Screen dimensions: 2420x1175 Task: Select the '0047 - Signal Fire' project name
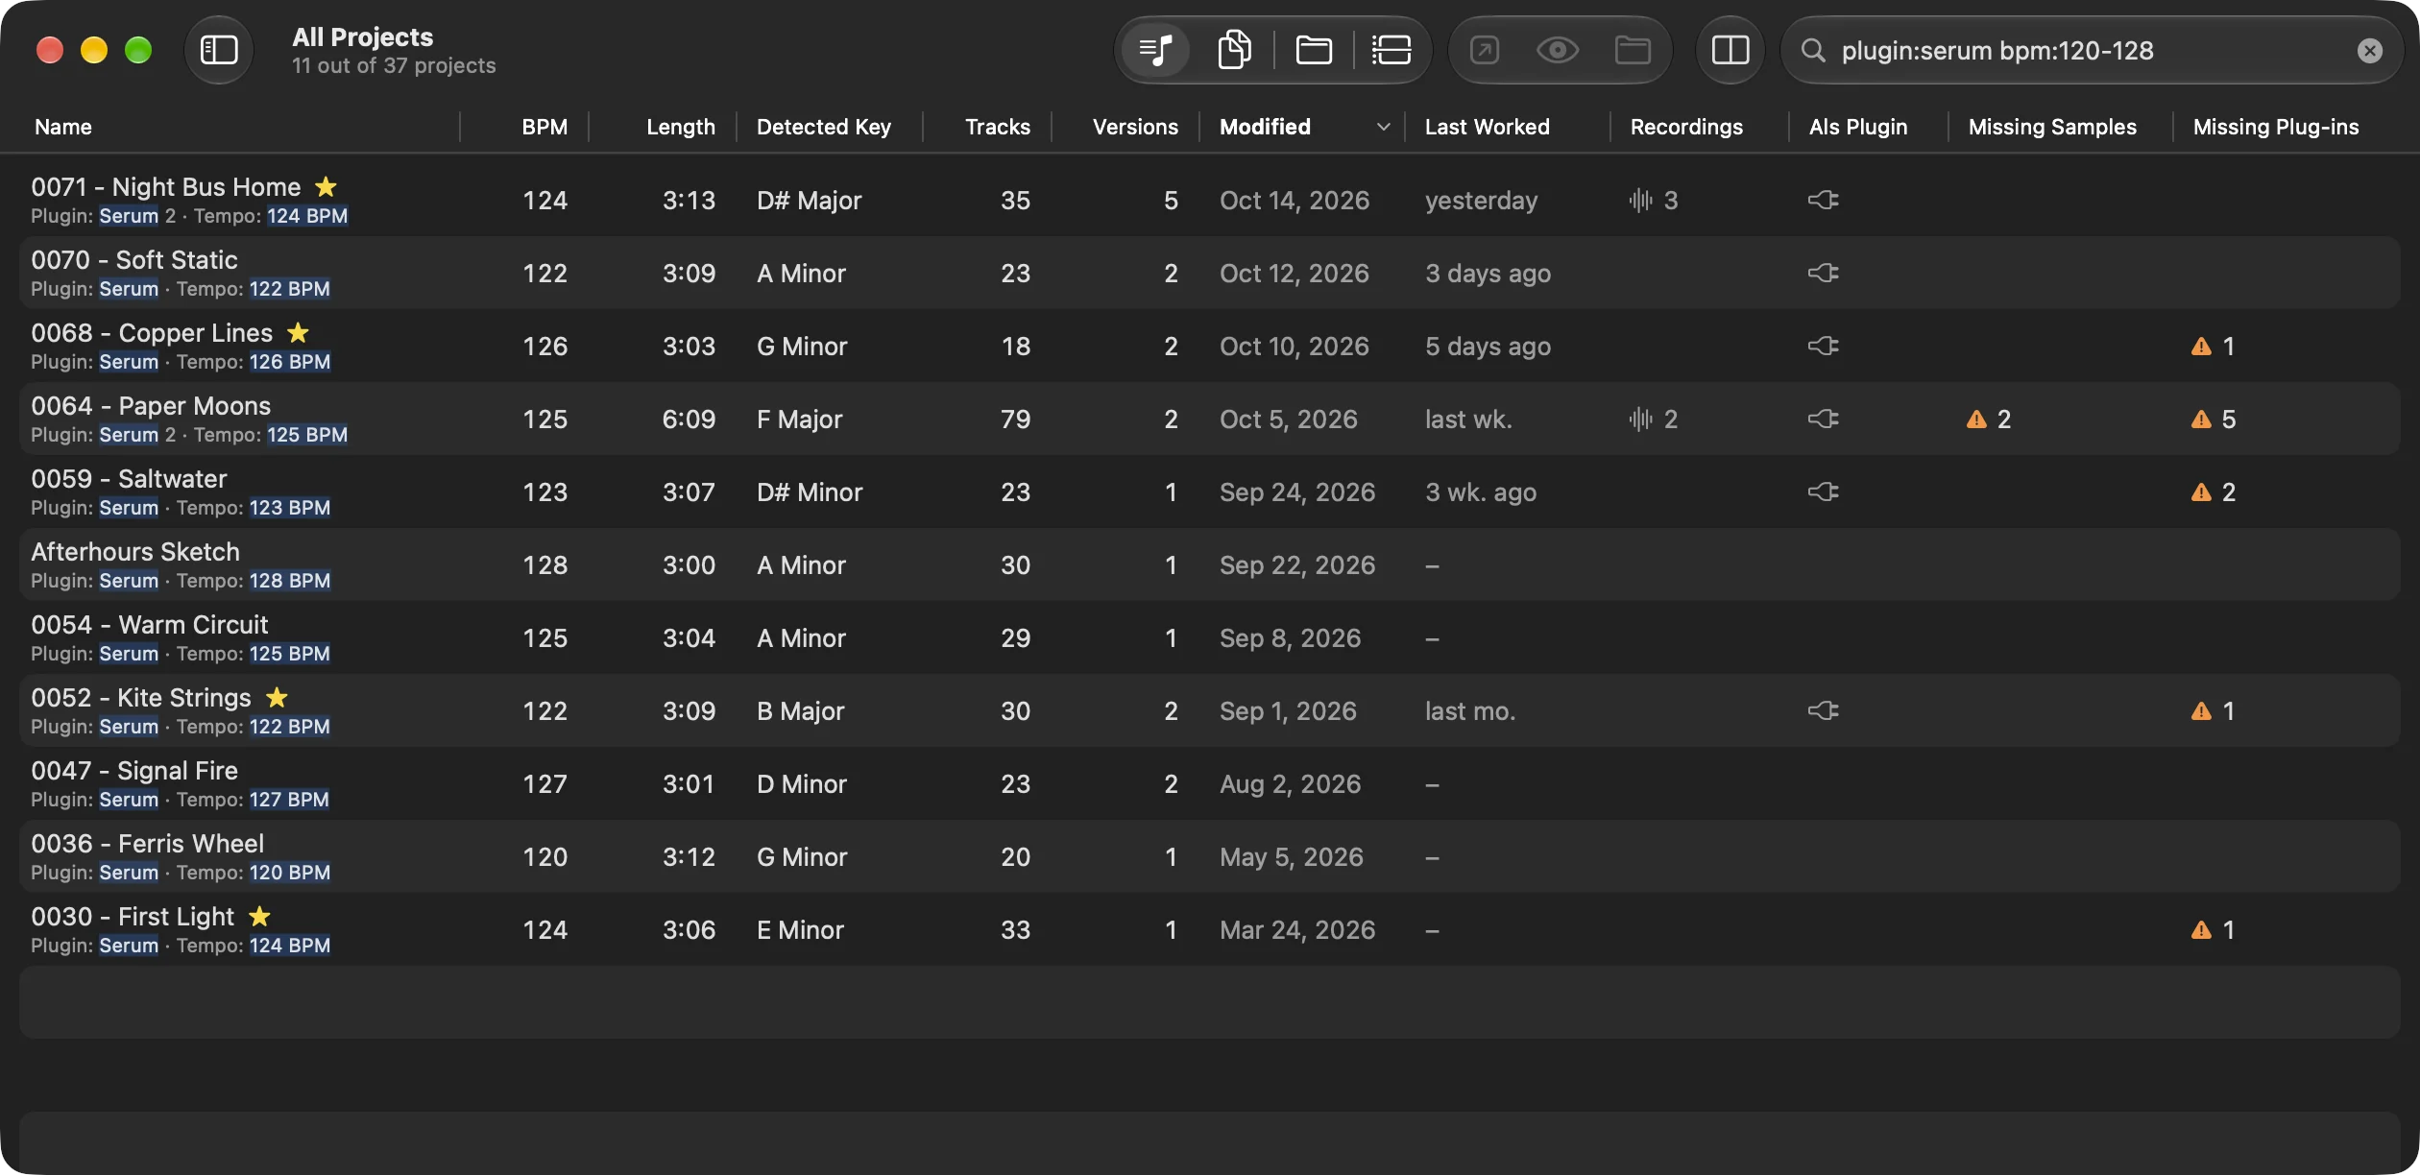134,771
